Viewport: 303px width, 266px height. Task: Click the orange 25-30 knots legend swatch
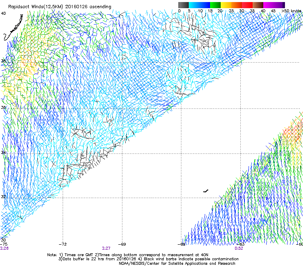click(237, 5)
